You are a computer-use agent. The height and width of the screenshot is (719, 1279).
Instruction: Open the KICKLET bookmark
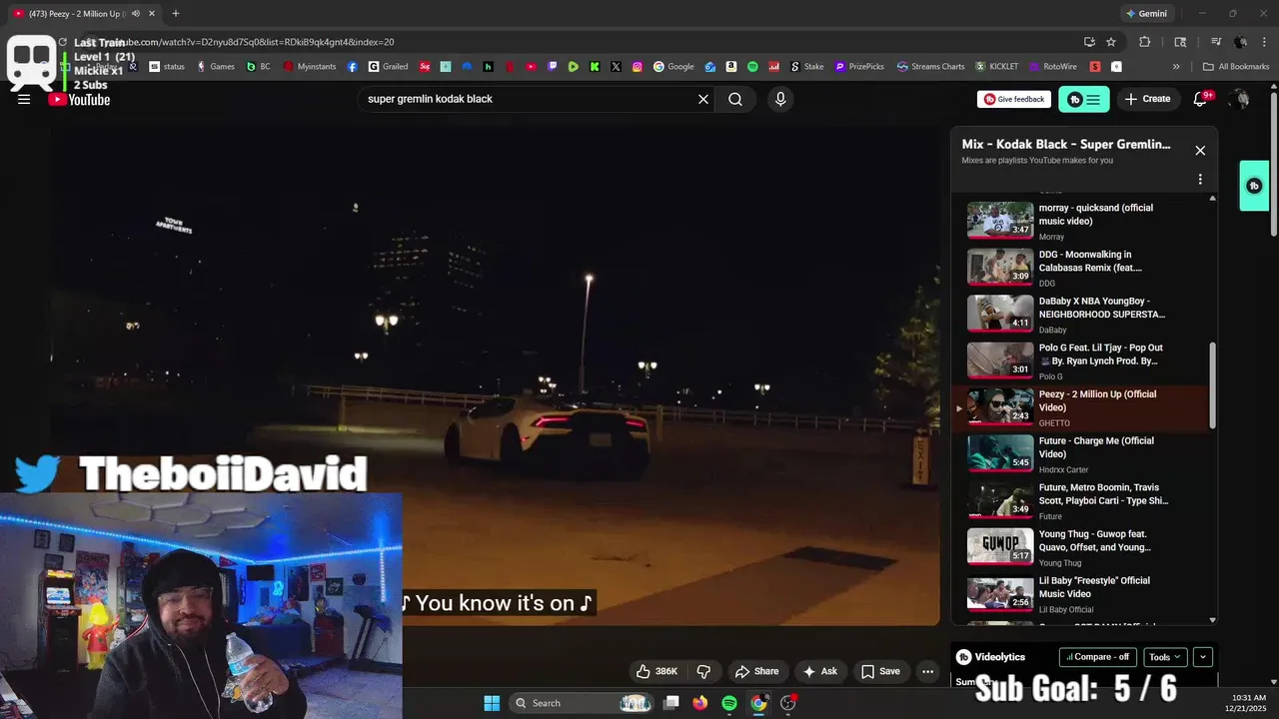[997, 66]
